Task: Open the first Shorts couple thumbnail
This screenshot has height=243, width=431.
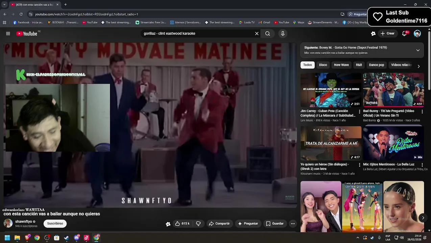Action: coord(321,207)
